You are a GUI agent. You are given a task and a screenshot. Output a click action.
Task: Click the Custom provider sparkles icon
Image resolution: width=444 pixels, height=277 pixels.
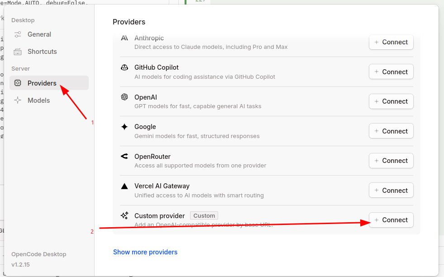click(124, 216)
